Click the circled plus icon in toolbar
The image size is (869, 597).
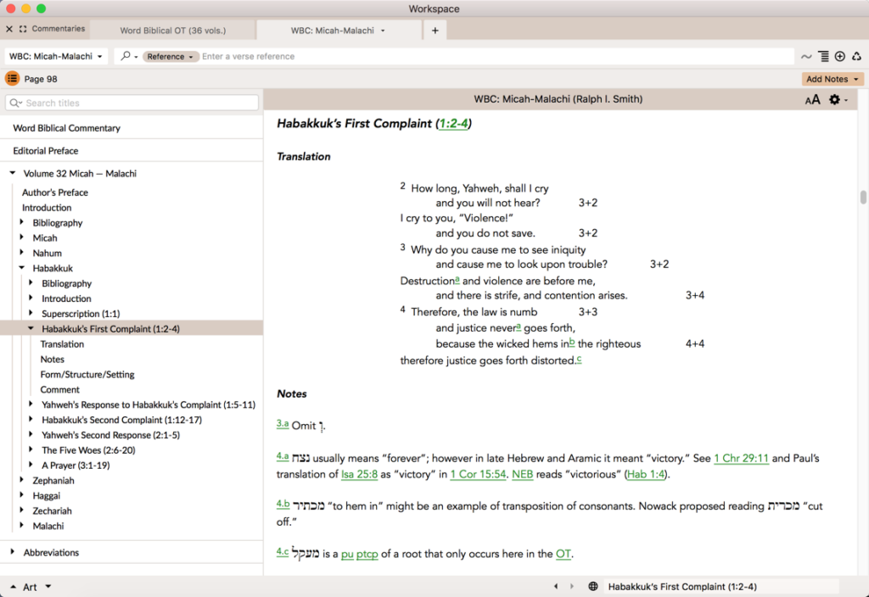point(840,57)
